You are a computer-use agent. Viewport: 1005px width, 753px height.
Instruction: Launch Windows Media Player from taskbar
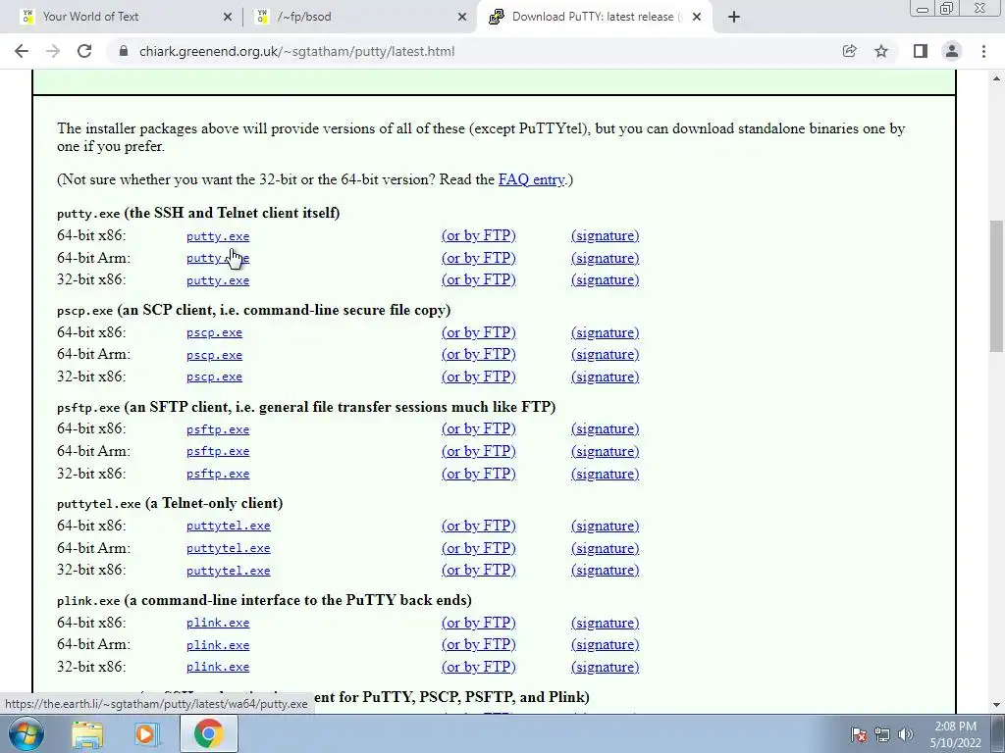click(147, 733)
